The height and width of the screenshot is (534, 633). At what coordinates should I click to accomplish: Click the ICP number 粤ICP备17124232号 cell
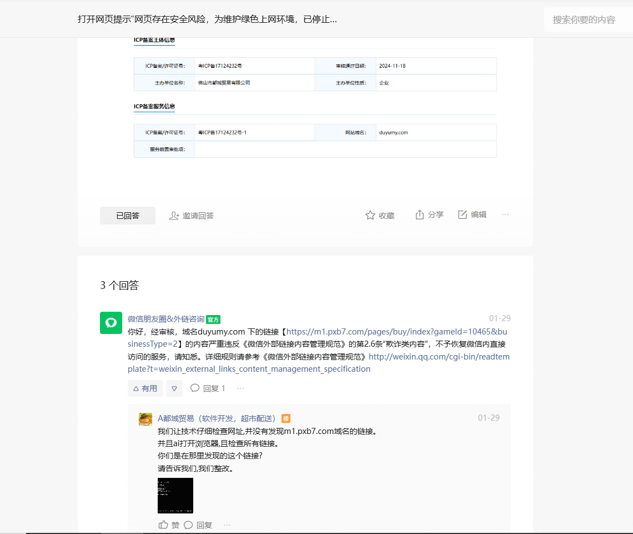coord(254,66)
